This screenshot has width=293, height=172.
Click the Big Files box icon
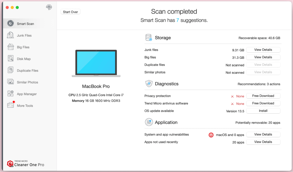(11, 47)
